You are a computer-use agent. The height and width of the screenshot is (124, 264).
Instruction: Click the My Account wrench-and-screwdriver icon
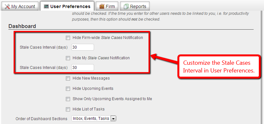(x=7, y=6)
